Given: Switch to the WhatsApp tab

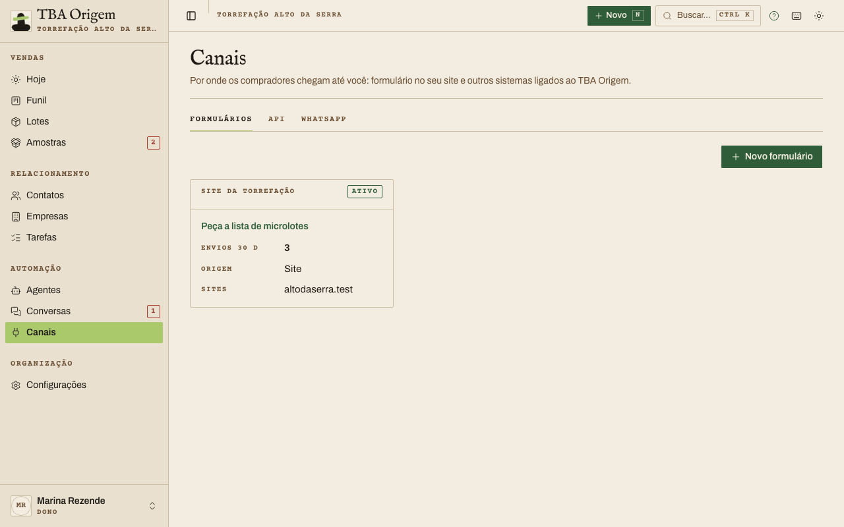Looking at the screenshot, I should point(324,119).
